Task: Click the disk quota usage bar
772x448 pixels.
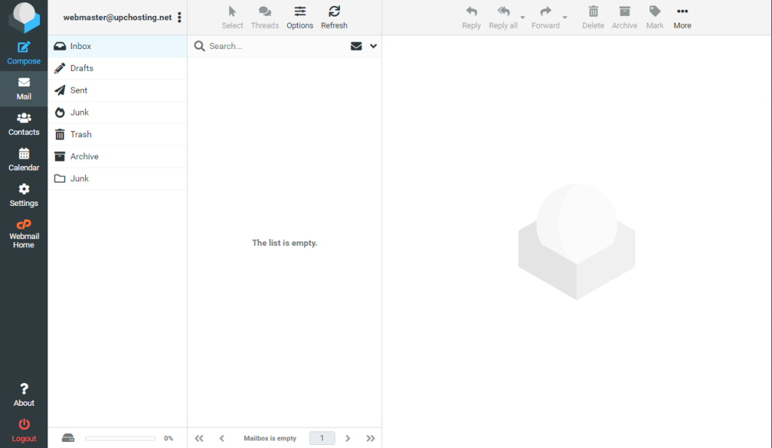Action: (120, 438)
